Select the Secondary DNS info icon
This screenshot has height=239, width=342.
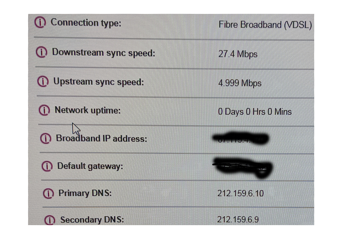pos(50,220)
